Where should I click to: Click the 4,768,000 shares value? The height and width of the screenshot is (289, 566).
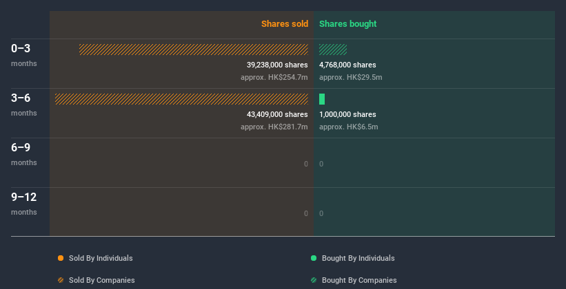click(x=347, y=65)
